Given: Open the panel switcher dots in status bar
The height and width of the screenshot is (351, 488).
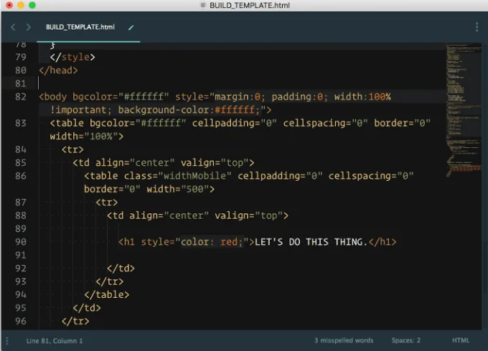Looking at the screenshot, I should tap(7, 341).
